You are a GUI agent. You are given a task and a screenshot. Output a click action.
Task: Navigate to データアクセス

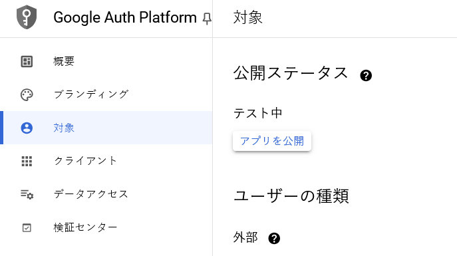point(106,194)
